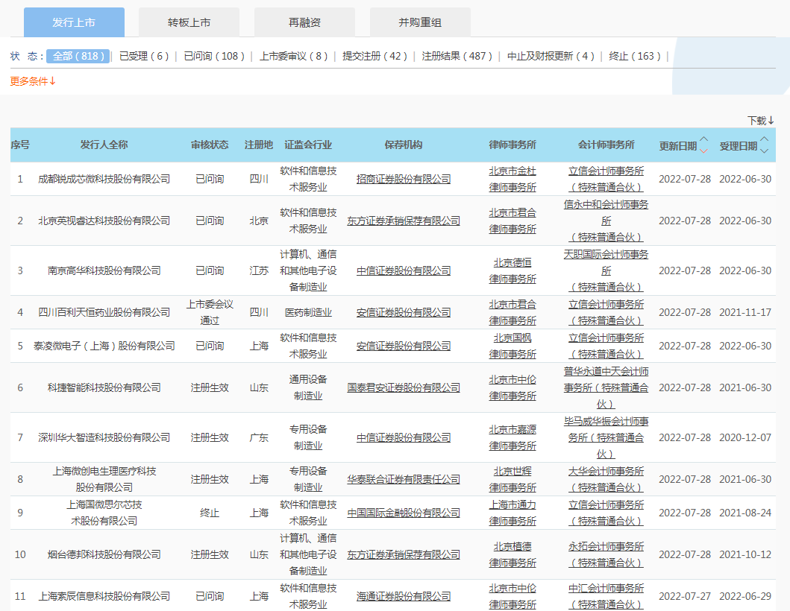Choose the 终止 (163) status filter

click(636, 56)
